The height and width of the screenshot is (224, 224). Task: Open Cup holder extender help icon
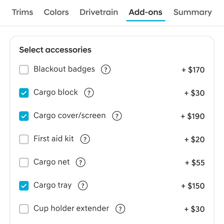120,209
